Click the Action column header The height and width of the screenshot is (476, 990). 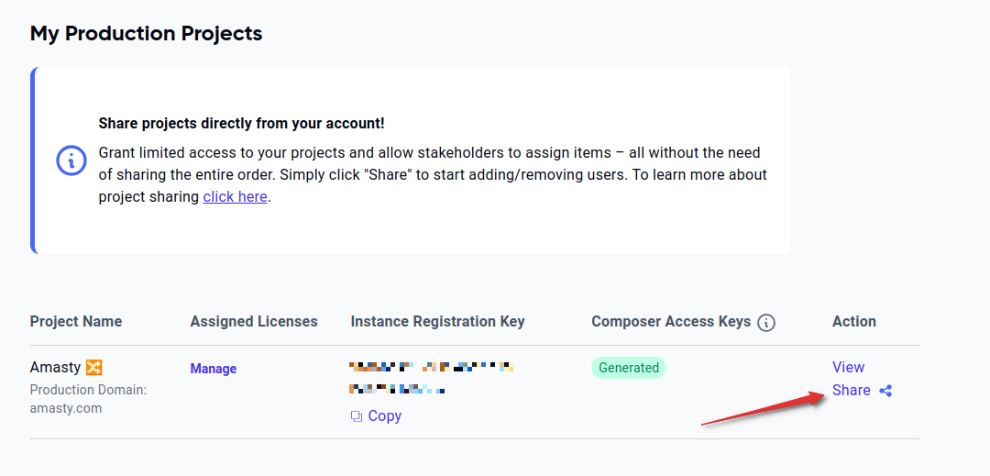click(854, 321)
